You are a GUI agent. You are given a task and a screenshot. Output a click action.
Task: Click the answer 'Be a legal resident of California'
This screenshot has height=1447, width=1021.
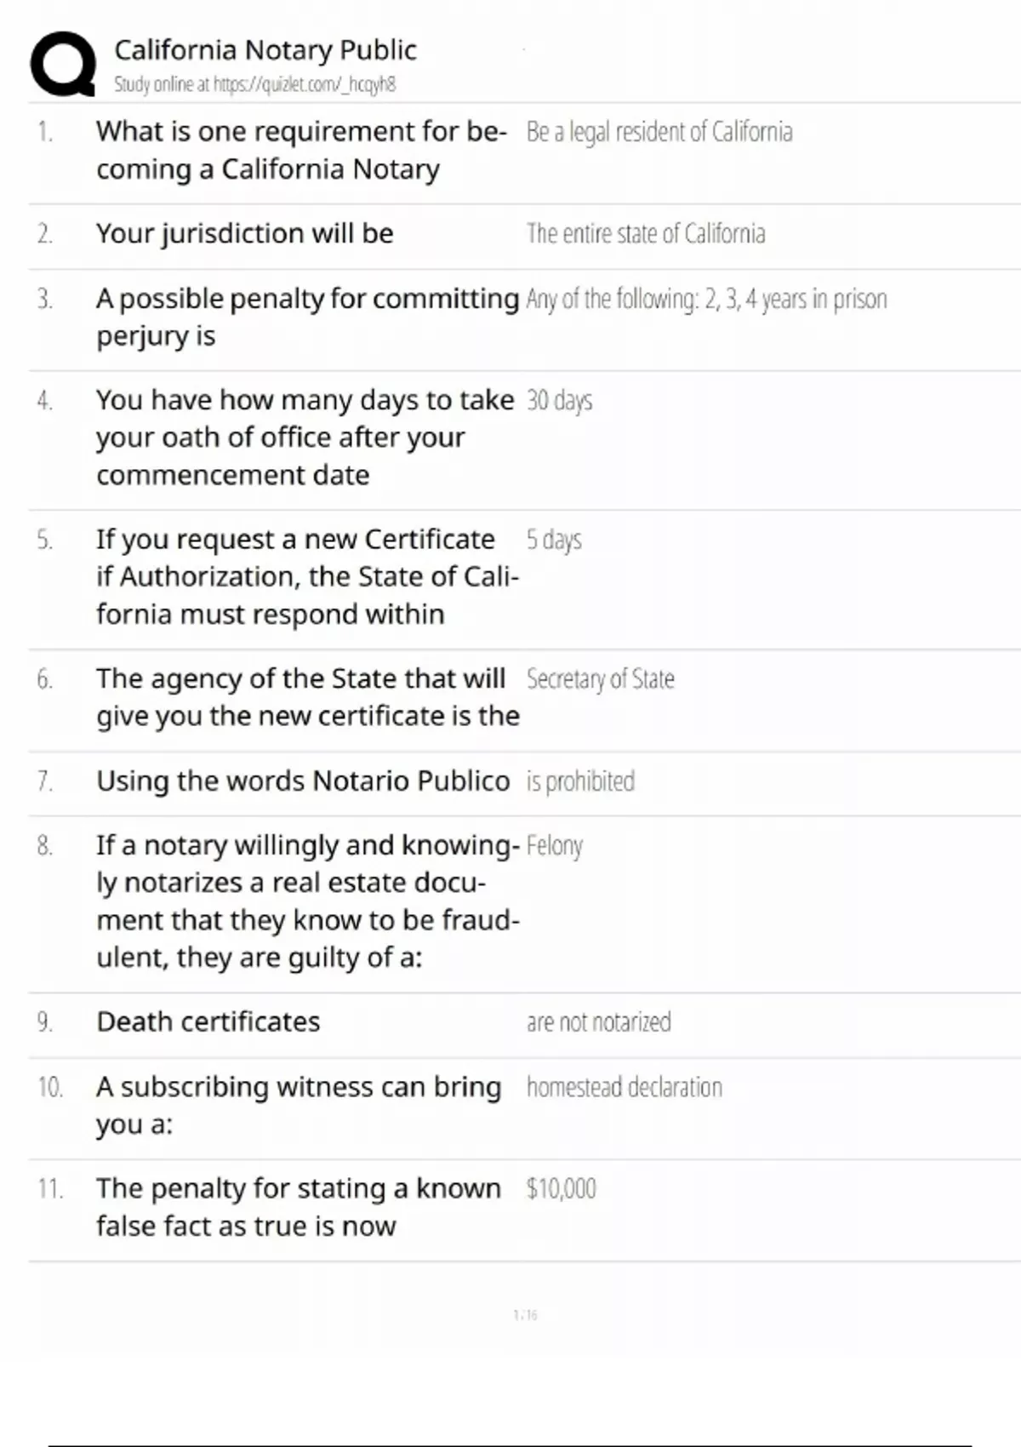[659, 132]
